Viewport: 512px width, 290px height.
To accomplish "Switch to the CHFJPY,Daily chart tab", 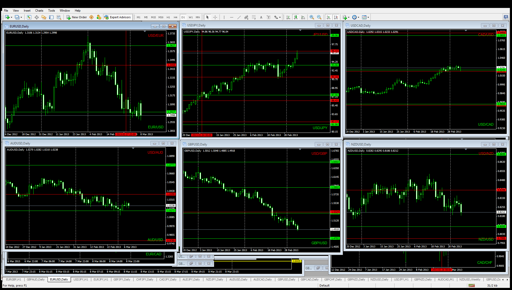I will point(145,279).
